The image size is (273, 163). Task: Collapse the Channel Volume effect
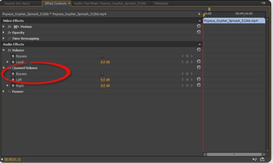pos(4,68)
